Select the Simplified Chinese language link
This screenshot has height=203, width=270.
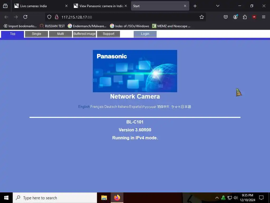[x=163, y=107]
